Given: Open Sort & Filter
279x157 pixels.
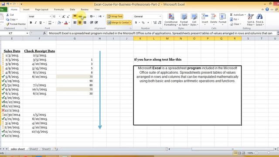Looking at the screenshot, I should [251, 20].
